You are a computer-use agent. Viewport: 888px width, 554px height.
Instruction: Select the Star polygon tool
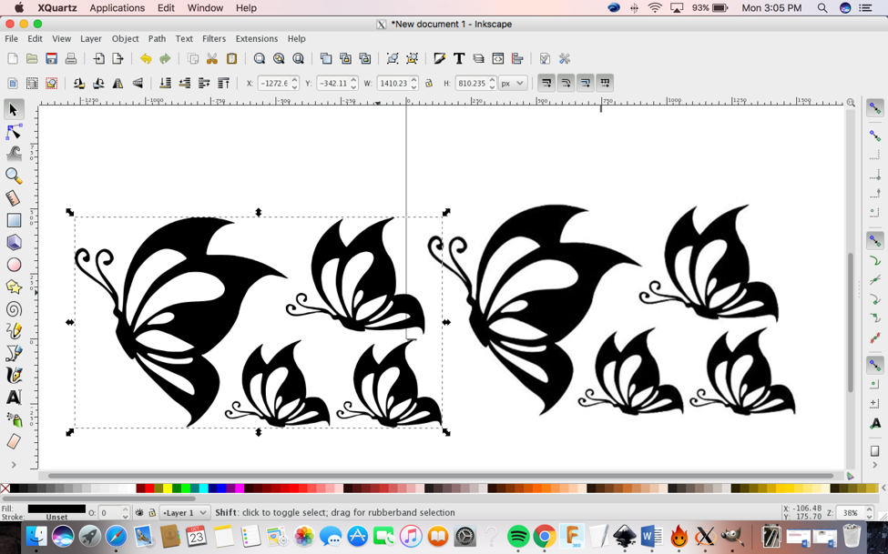coord(14,287)
